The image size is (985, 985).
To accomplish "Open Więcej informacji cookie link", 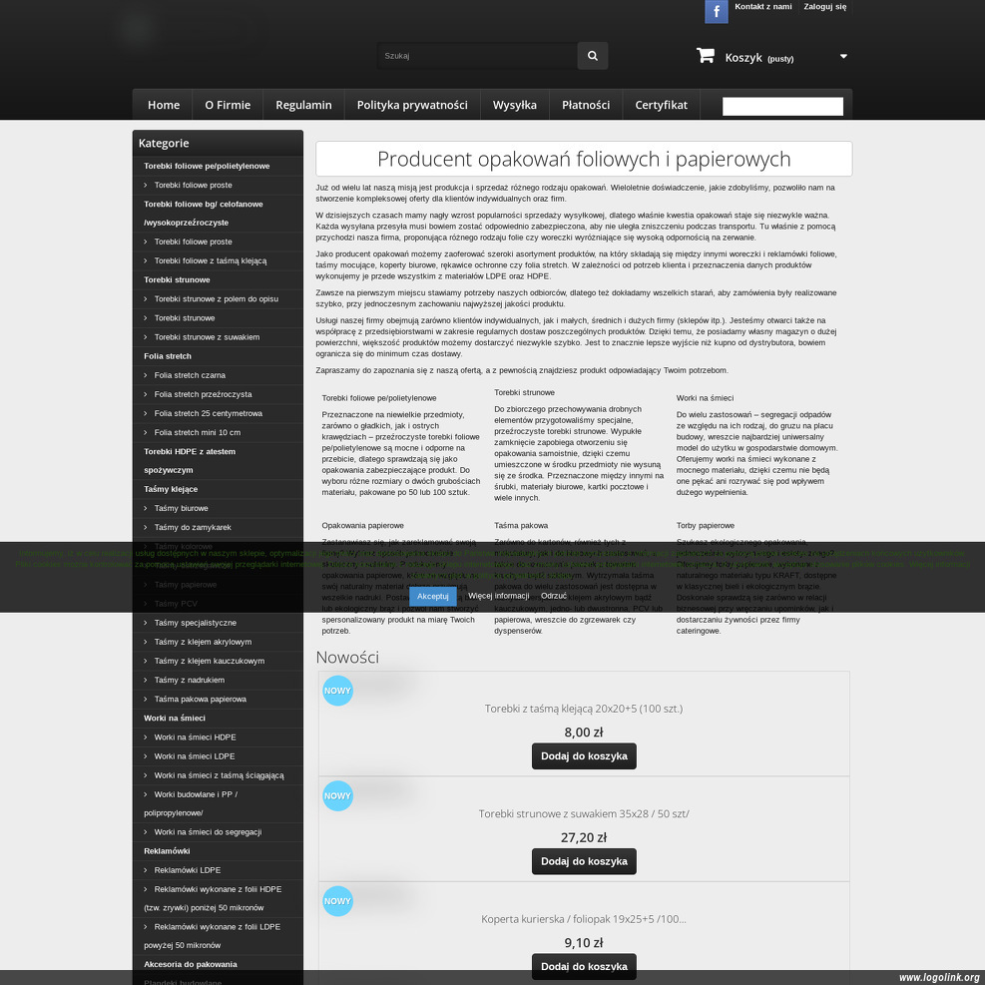I will click(499, 596).
